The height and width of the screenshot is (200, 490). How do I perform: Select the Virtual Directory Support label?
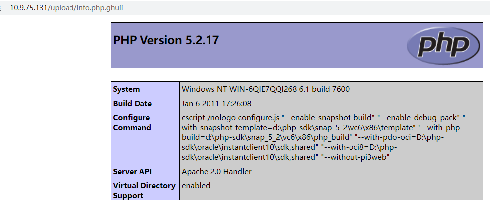tap(144, 190)
